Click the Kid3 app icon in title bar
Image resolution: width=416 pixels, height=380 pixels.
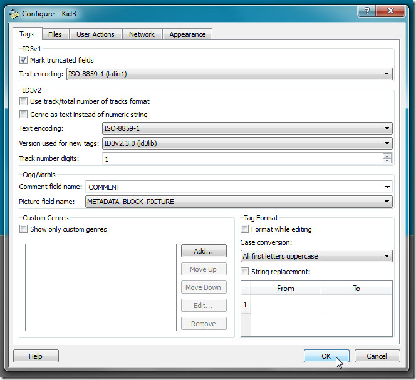[x=13, y=14]
